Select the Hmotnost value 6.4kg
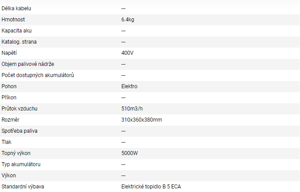300x192 pixels. click(127, 20)
